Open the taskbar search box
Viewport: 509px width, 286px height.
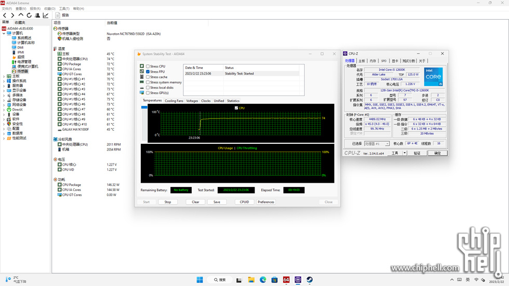[220, 280]
